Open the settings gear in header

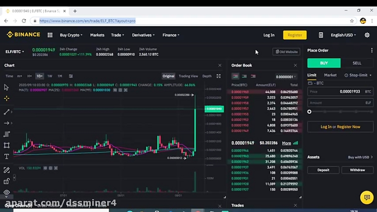tap(367, 35)
